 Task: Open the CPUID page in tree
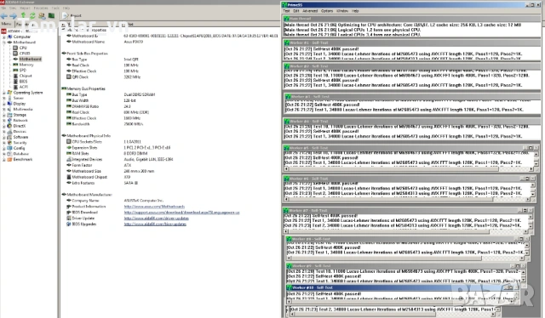pos(25,54)
